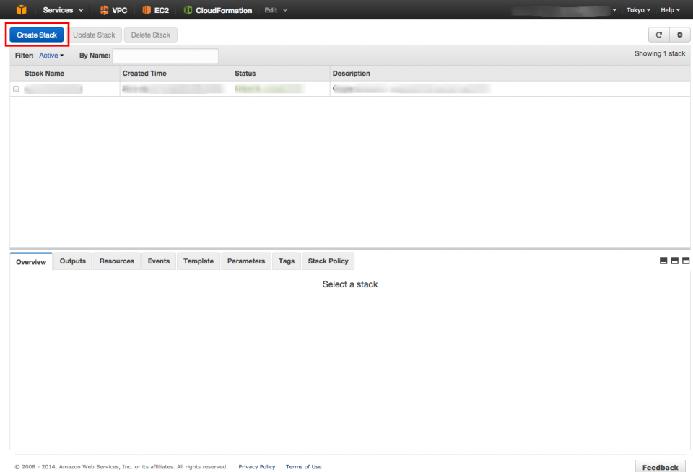Maximize detail pane with last layout icon
Viewport: 693px width, 472px height.
686,261
